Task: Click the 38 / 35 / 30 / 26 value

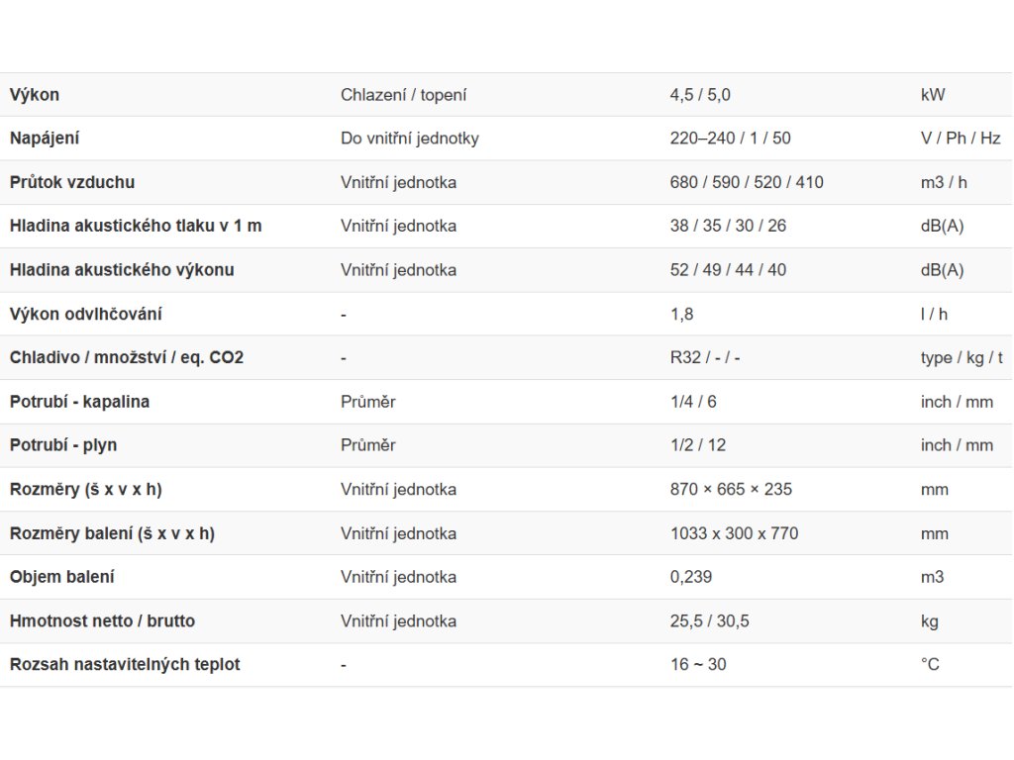Action: click(x=728, y=226)
